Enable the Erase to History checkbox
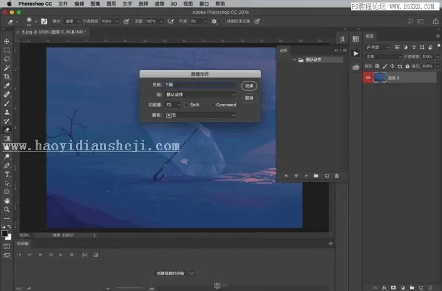The width and height of the screenshot is (442, 291). click(x=224, y=21)
